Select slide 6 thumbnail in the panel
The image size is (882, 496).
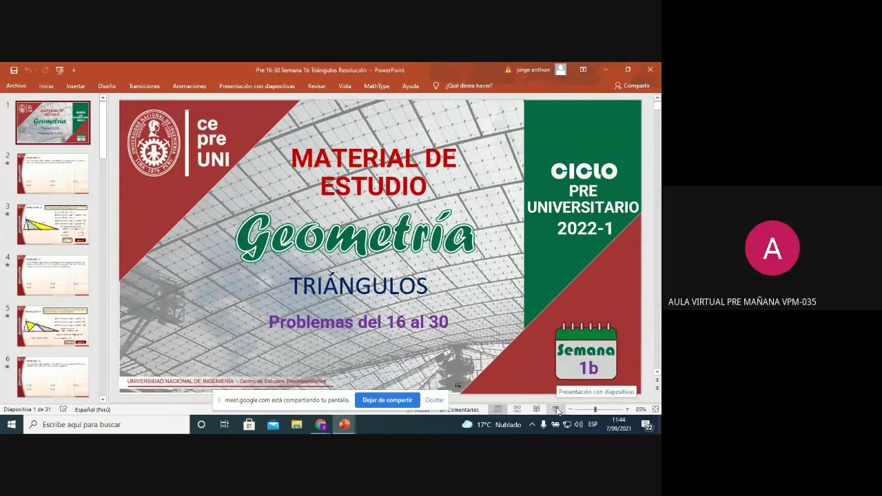[53, 377]
